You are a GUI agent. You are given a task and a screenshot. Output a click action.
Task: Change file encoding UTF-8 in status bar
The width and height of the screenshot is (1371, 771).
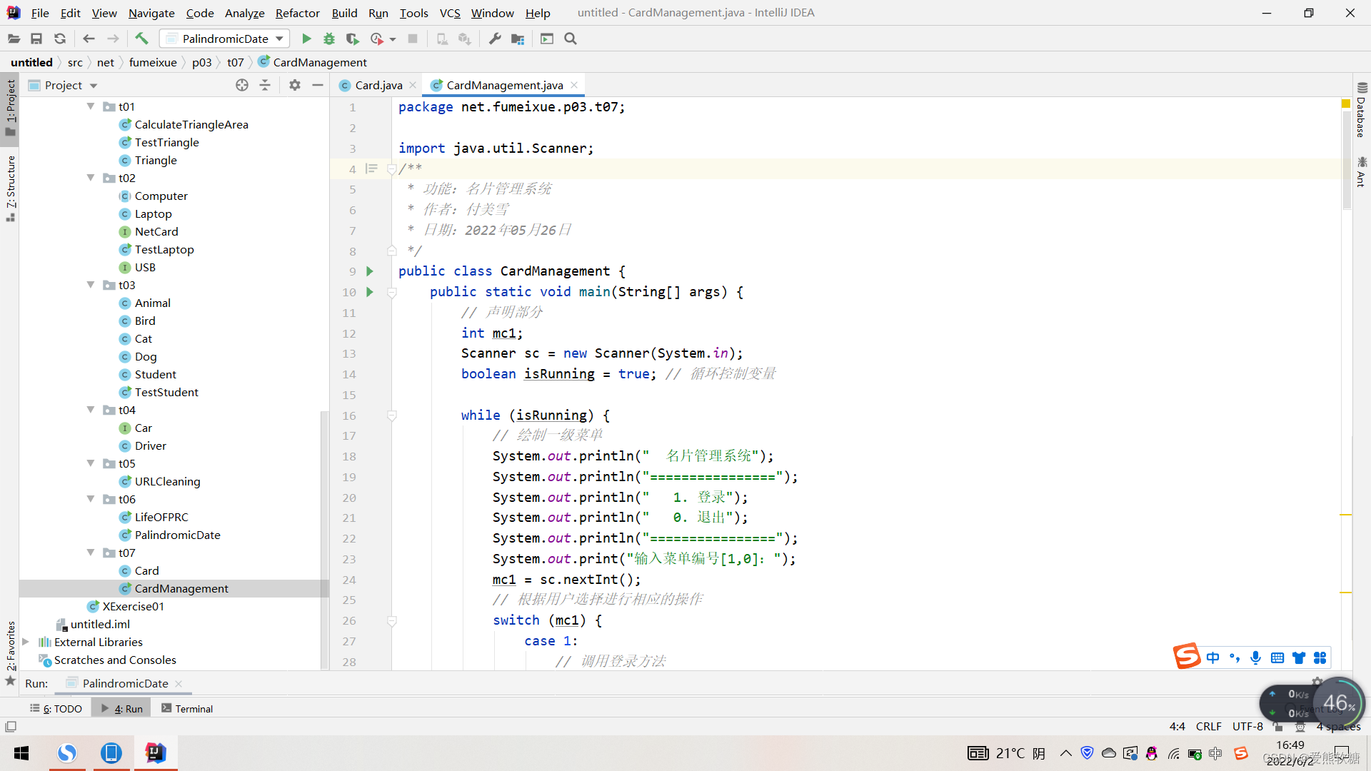[x=1247, y=727]
